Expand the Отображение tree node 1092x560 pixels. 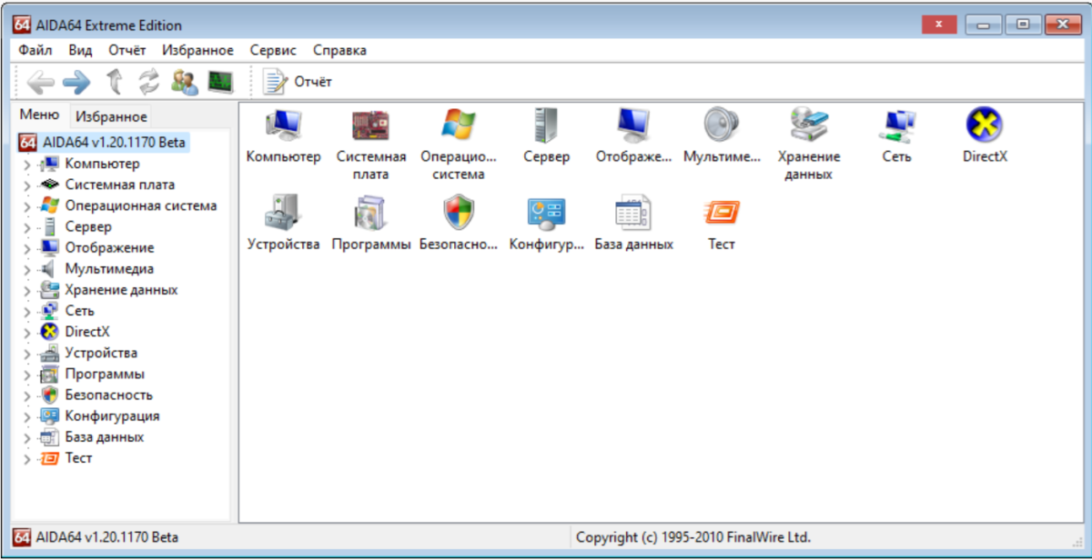pyautogui.click(x=27, y=248)
